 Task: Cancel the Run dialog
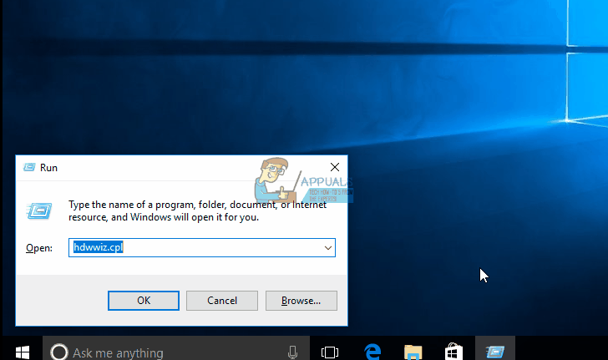point(222,301)
